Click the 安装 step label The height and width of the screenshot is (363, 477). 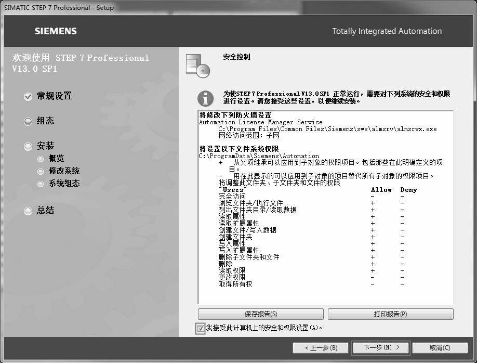tap(46, 146)
